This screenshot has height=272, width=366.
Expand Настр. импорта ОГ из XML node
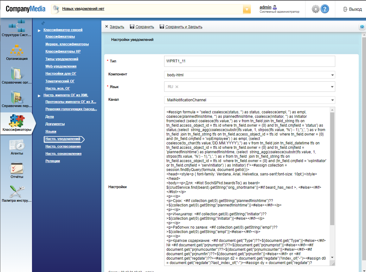click(x=39, y=96)
